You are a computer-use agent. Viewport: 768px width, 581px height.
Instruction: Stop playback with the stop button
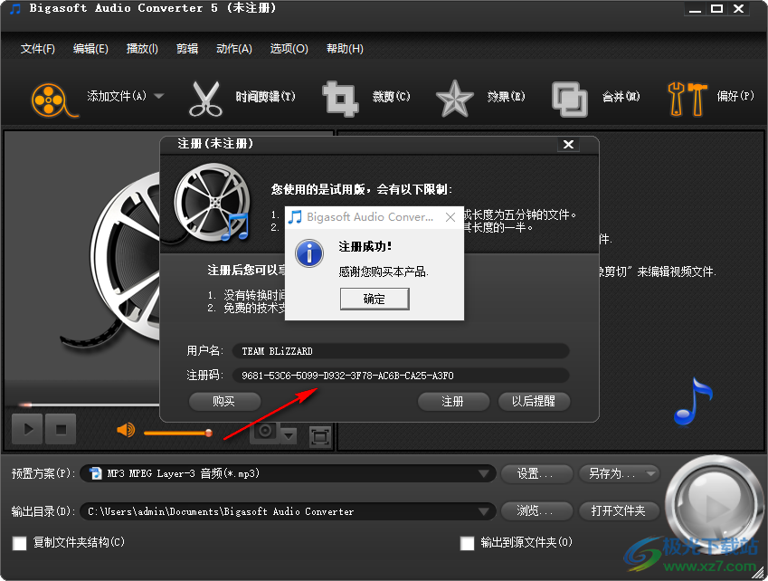pos(61,429)
